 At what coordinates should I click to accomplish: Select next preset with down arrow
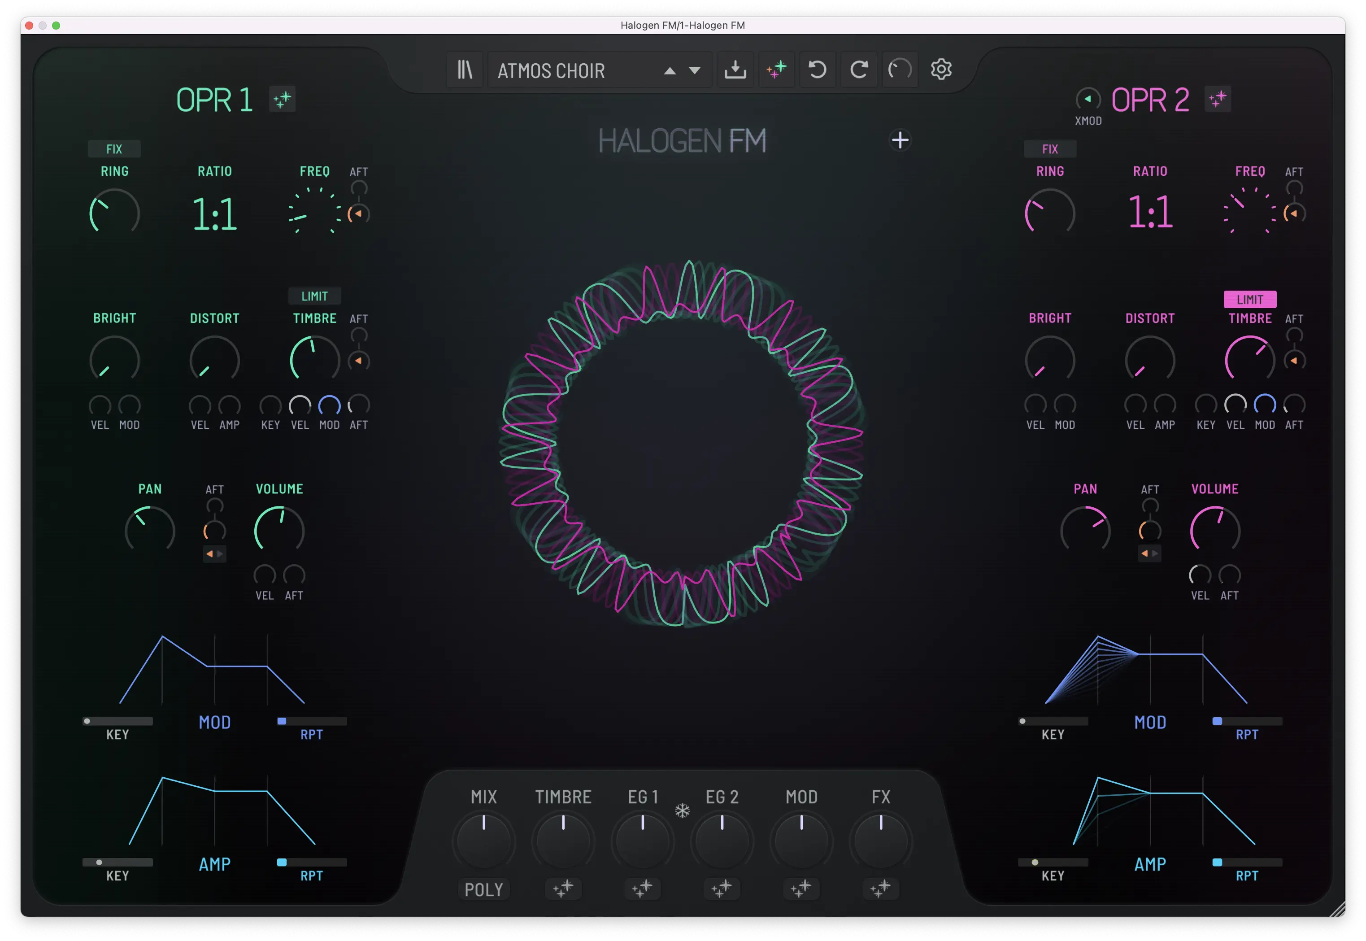[695, 71]
